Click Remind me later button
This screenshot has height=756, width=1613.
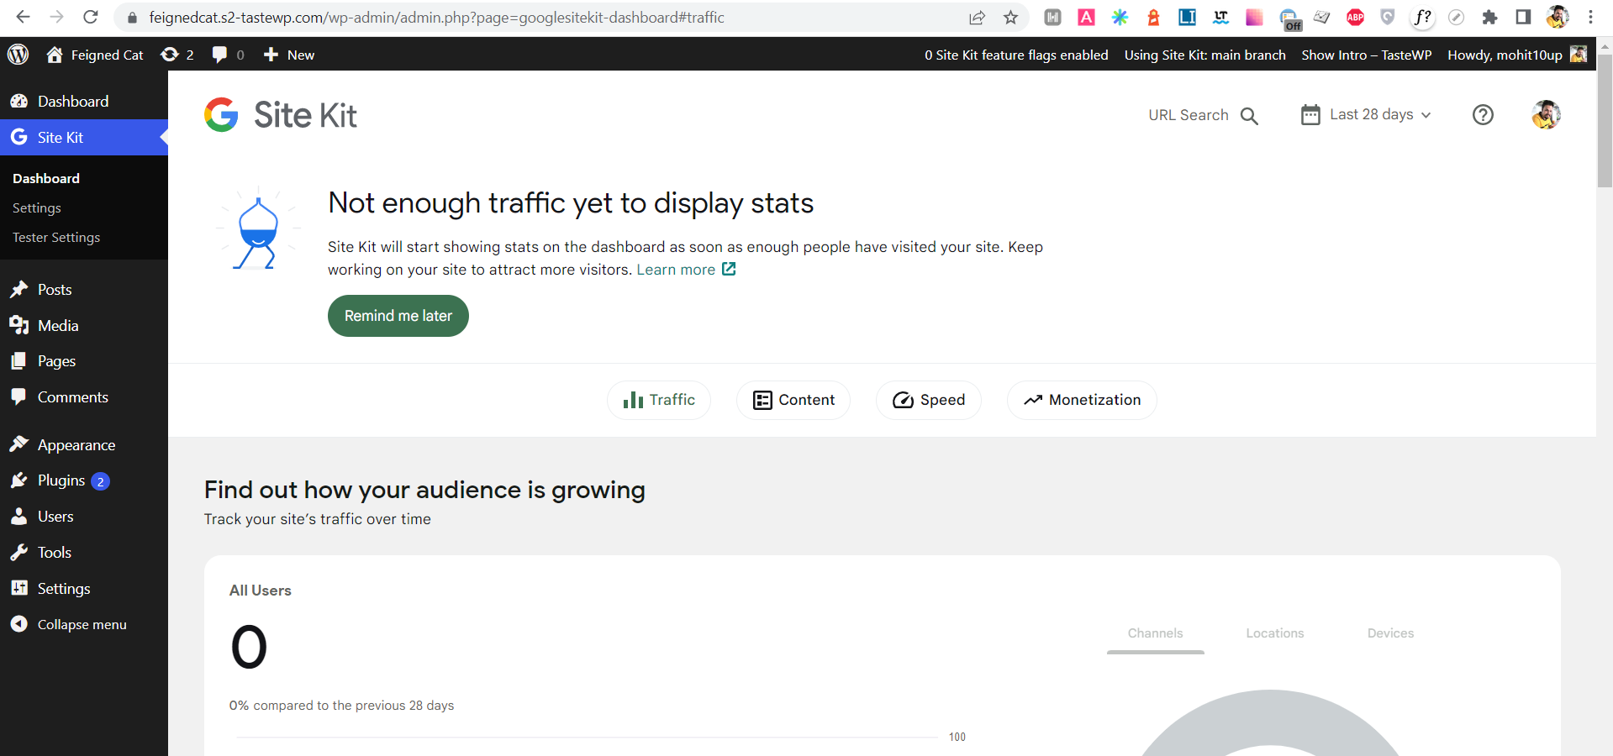398,316
